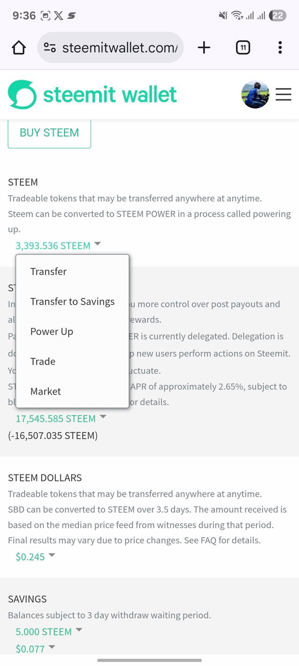299x666 pixels.
Task: Select Transfer from the dropdown menu
Action: tap(49, 272)
